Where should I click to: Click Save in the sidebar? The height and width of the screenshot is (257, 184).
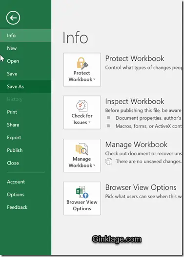(x=25, y=74)
